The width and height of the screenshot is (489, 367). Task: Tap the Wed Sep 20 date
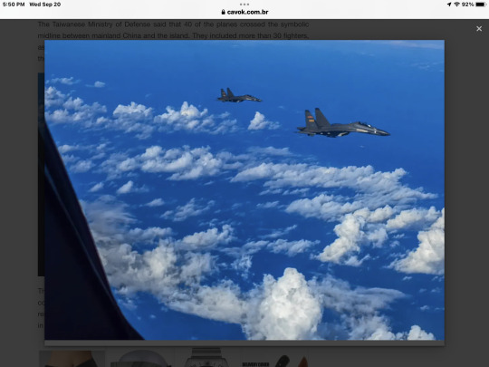45,5
